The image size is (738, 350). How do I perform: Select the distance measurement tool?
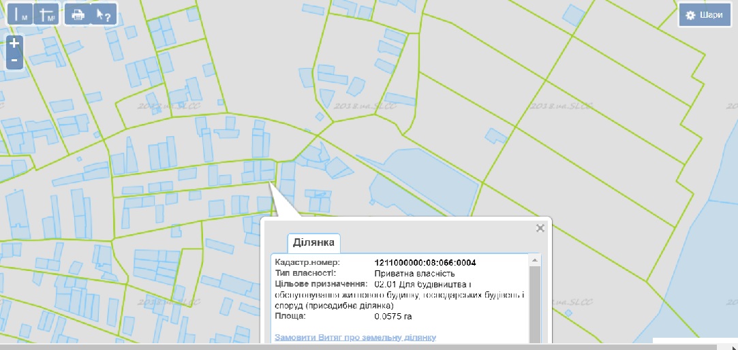tap(19, 15)
